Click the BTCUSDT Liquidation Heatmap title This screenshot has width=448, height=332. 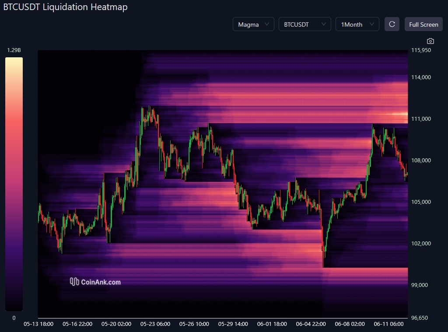66,7
